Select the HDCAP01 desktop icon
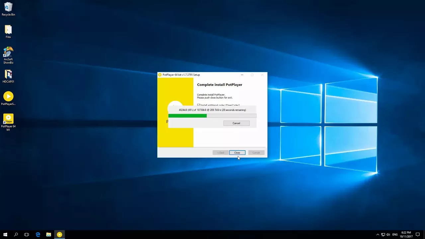425x239 pixels. (x=8, y=76)
